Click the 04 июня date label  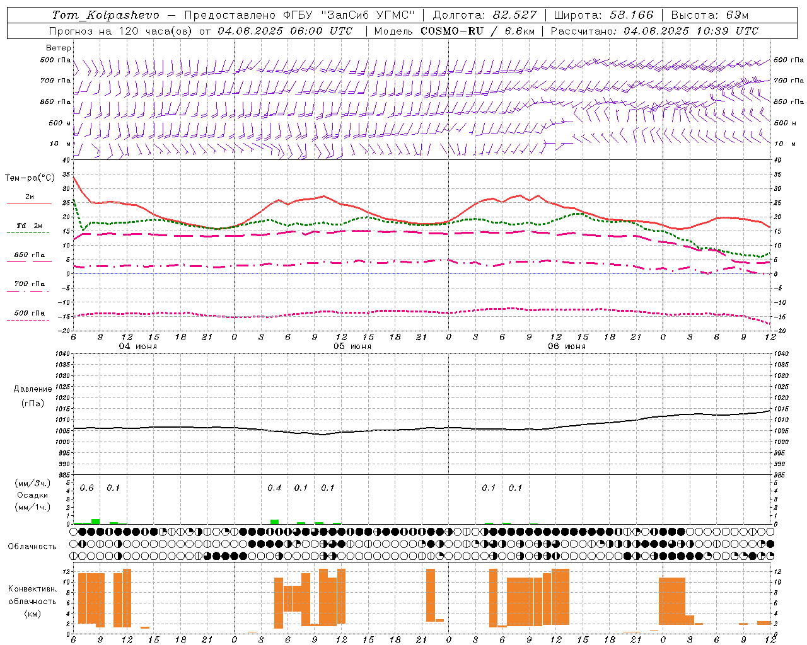pyautogui.click(x=137, y=346)
